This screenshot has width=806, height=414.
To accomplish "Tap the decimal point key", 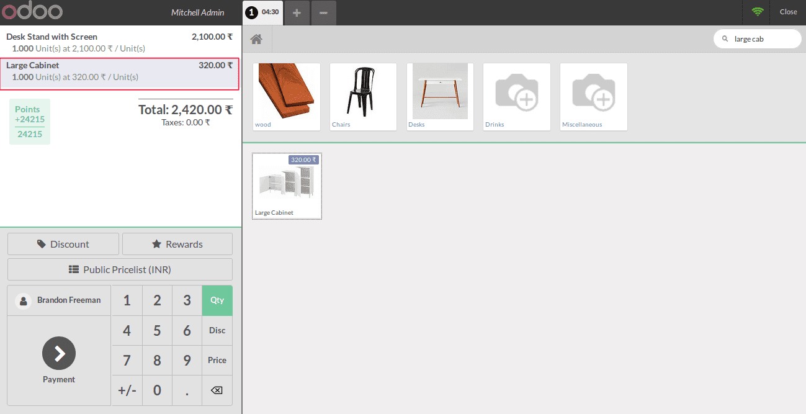I will click(187, 390).
